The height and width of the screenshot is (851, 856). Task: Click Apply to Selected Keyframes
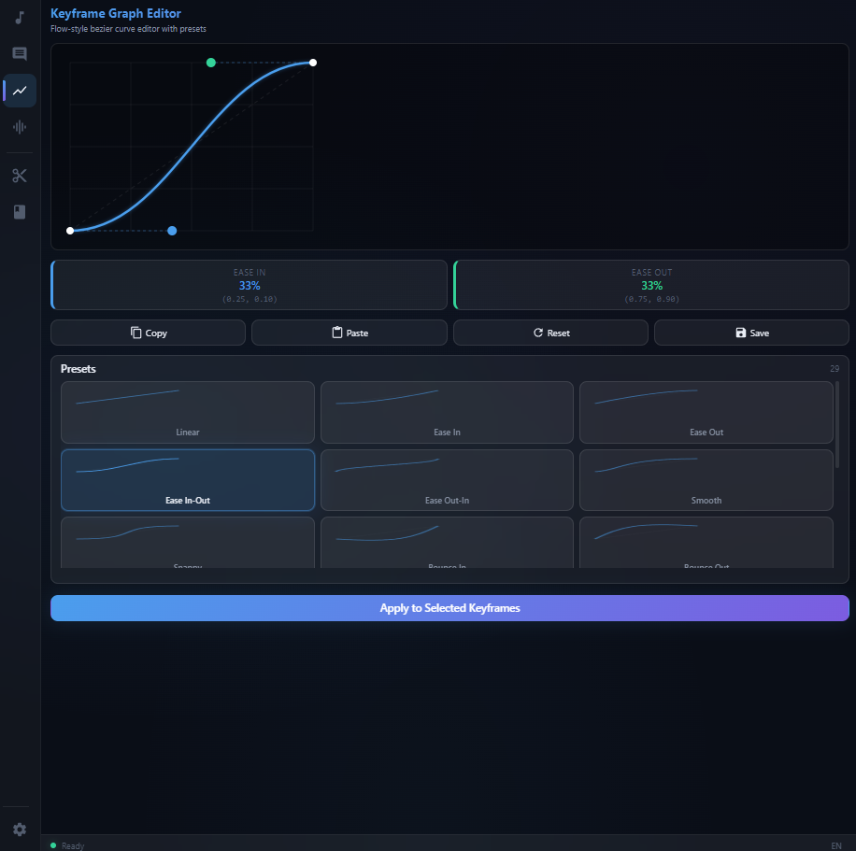(x=449, y=608)
